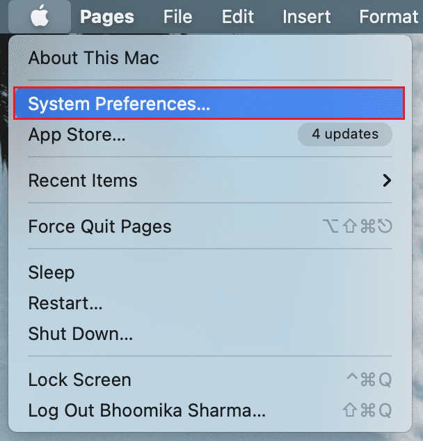
Task: Select About This Mac
Action: (93, 58)
